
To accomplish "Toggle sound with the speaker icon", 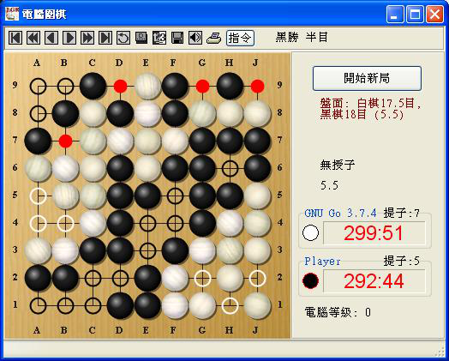I will pos(195,38).
